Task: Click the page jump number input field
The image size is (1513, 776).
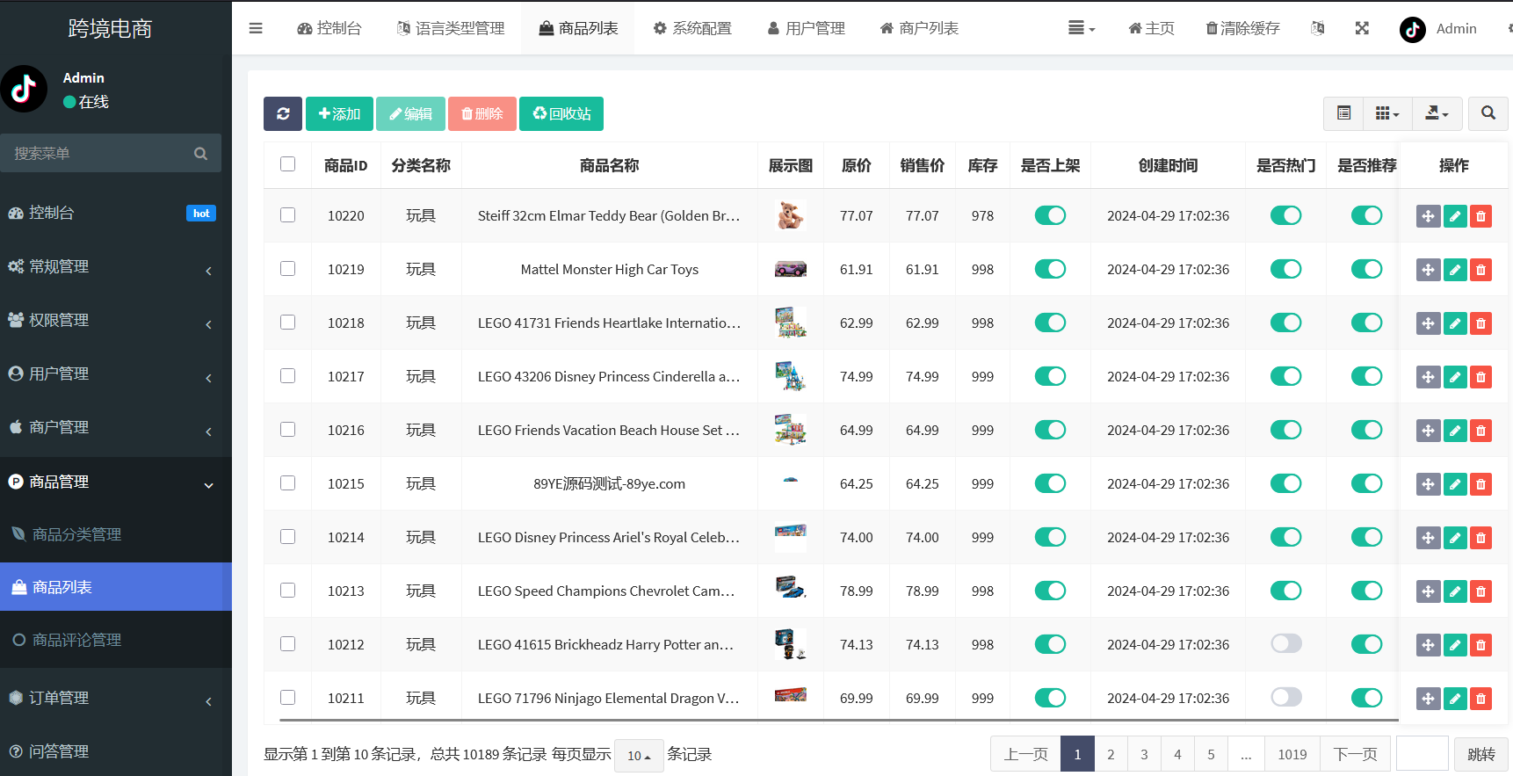Action: tap(1422, 754)
